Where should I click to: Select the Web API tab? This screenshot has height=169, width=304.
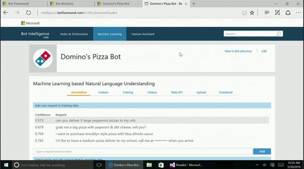[x=177, y=92]
